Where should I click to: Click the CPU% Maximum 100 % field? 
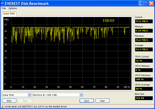[142, 79]
